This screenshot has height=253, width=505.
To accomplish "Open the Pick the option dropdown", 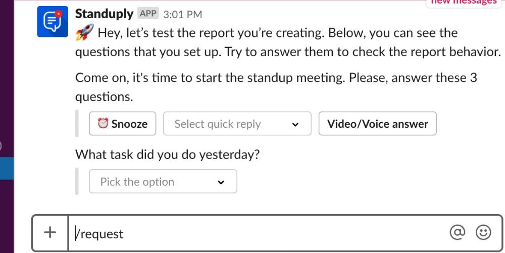I will [163, 181].
